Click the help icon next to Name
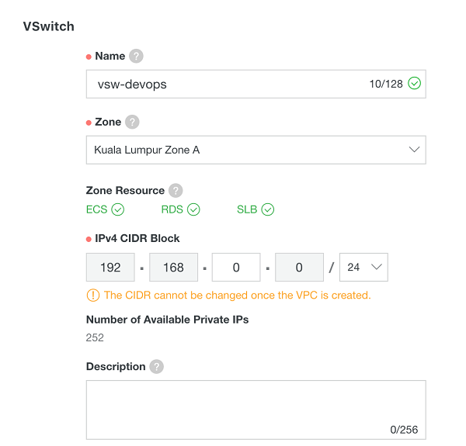Viewport: 466px width, 446px height. (136, 57)
